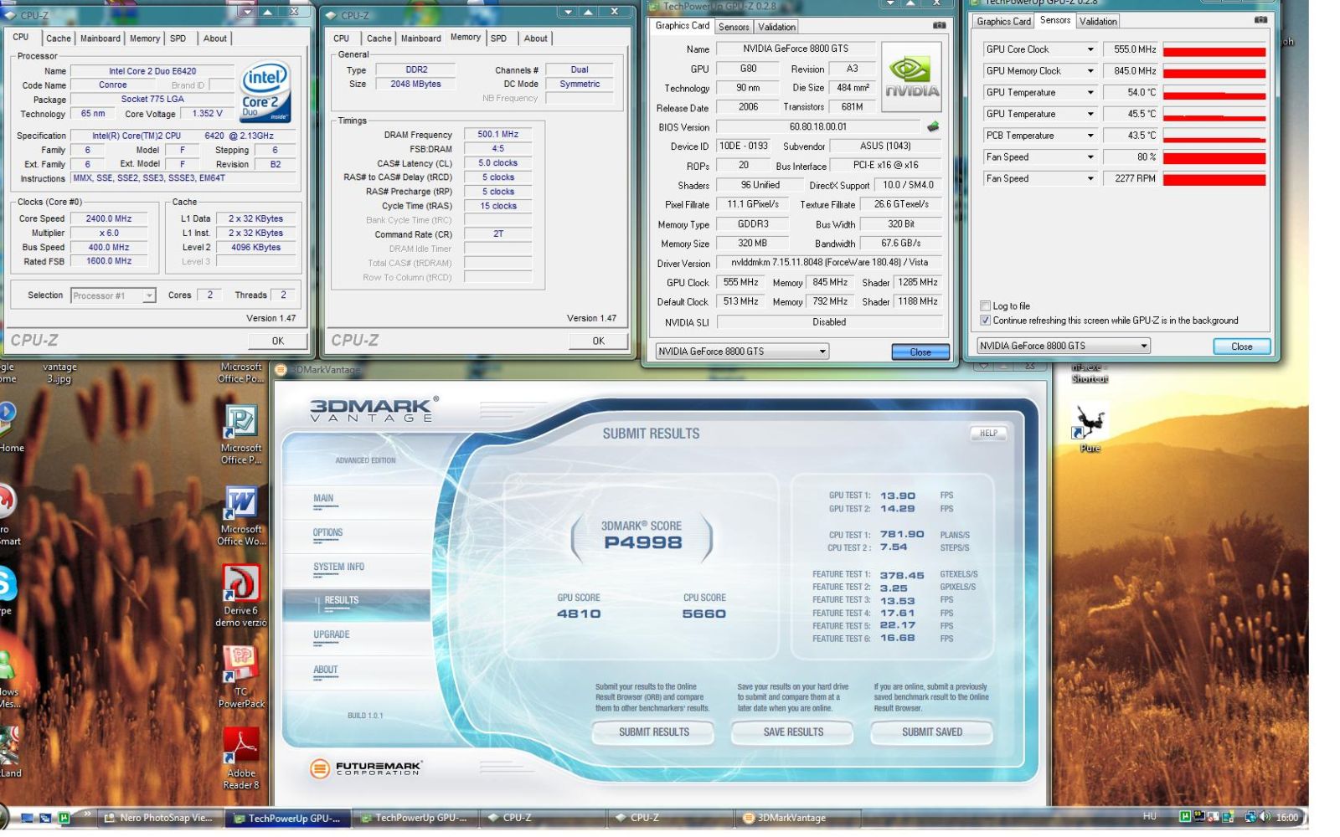Click the SUBMIT RESULTS button

[x=654, y=732]
